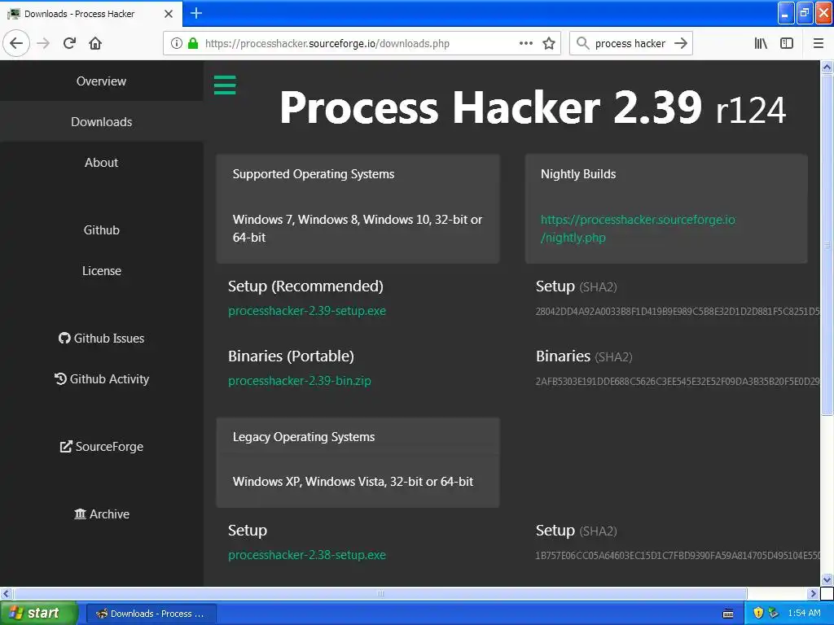Open Github Issues in the sidebar
Screen dimensions: 834x625
(101, 338)
